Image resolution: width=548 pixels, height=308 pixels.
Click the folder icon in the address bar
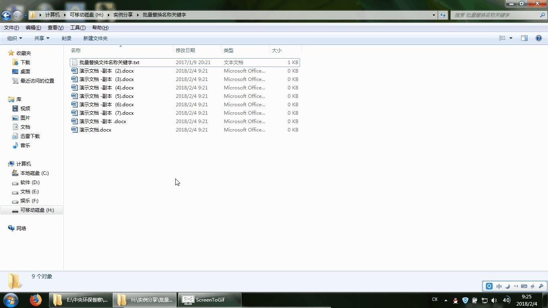pos(33,15)
